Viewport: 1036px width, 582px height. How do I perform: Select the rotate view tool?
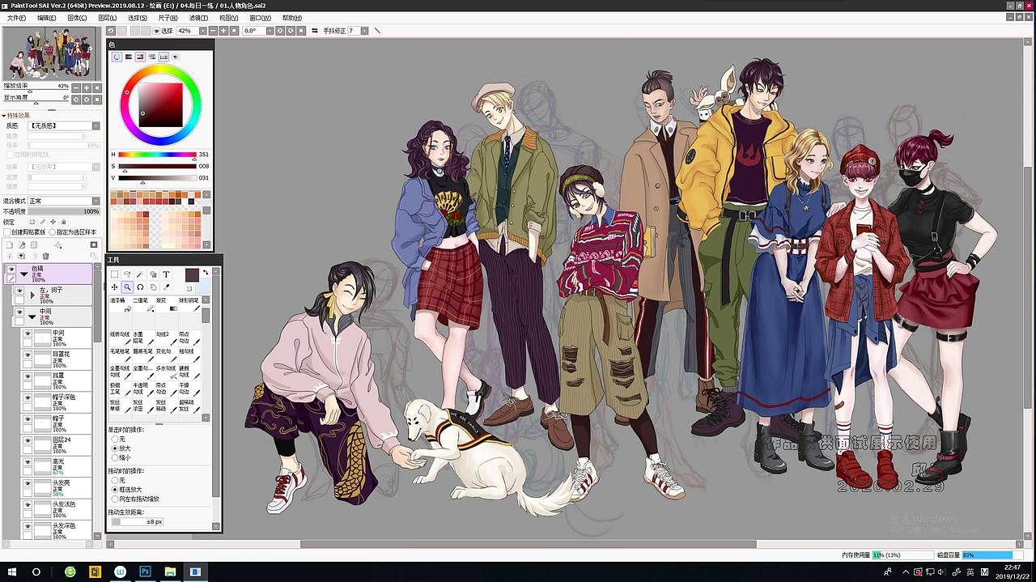(x=140, y=287)
